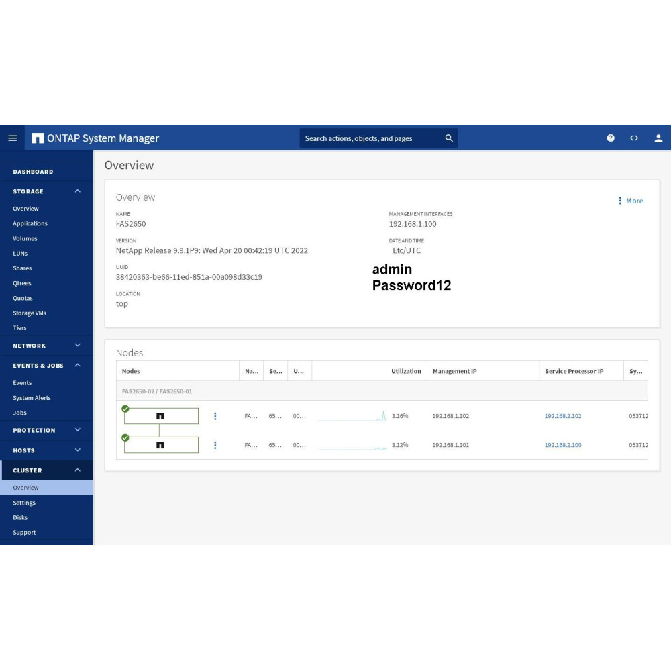Go to Disks under Cluster

[20, 517]
